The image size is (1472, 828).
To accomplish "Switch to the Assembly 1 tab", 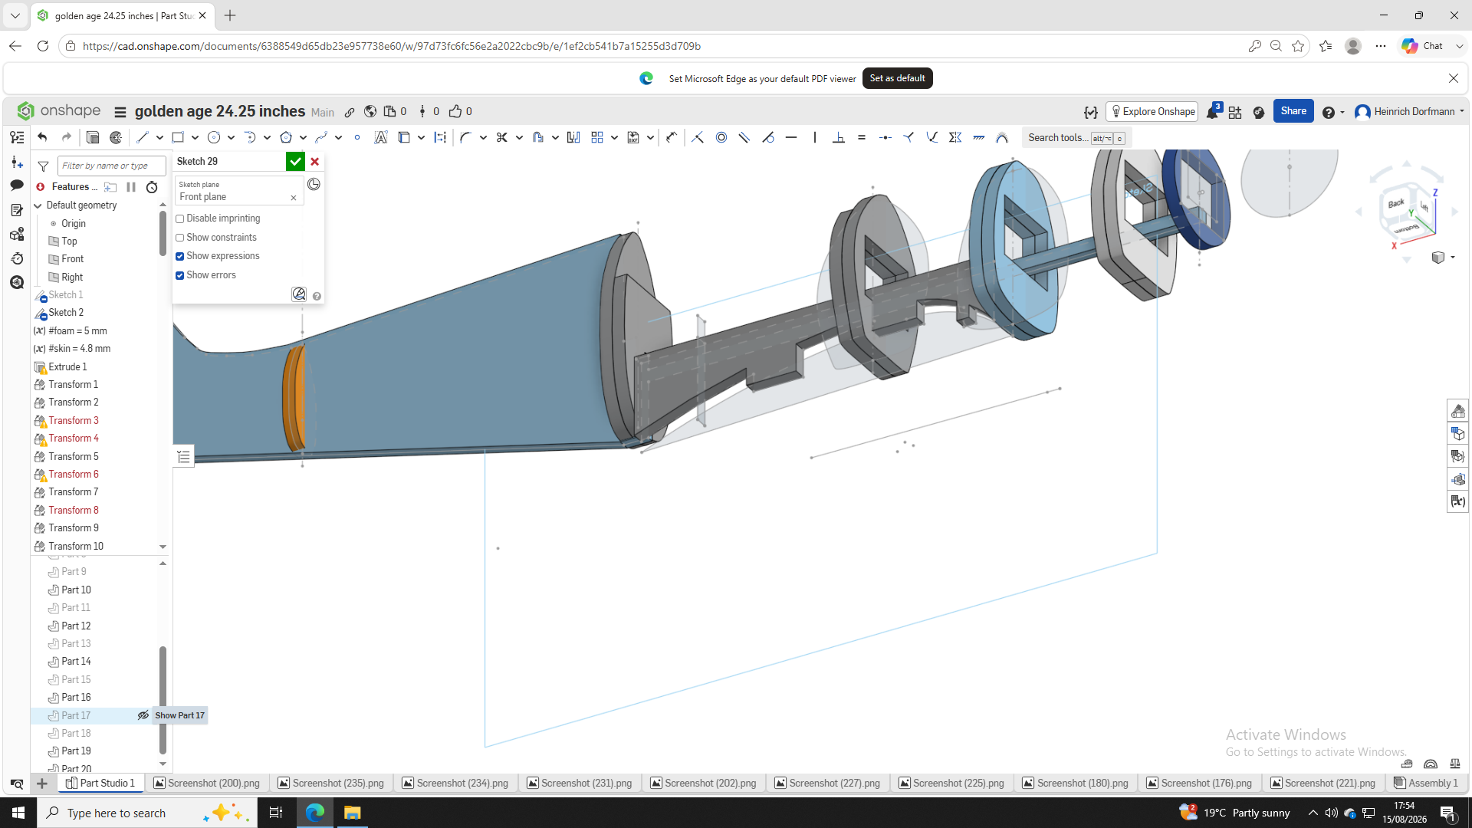I will (x=1426, y=783).
